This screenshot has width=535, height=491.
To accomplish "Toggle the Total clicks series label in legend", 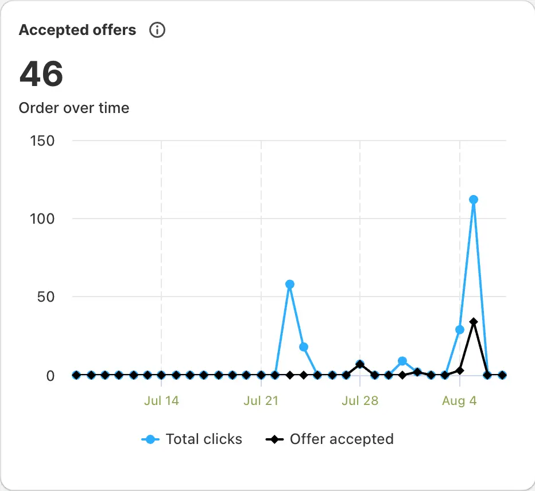I will [x=204, y=439].
